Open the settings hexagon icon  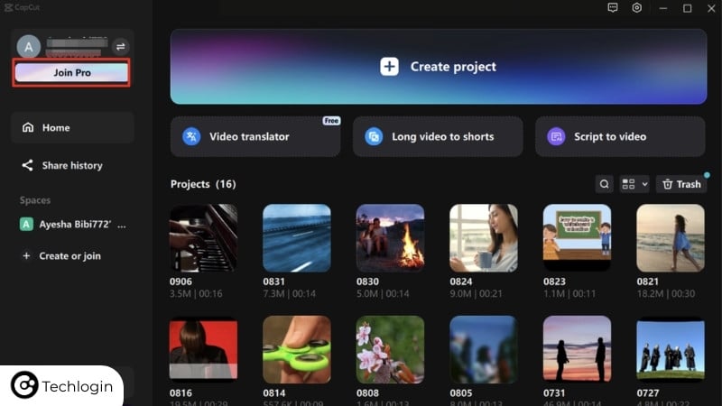click(637, 8)
